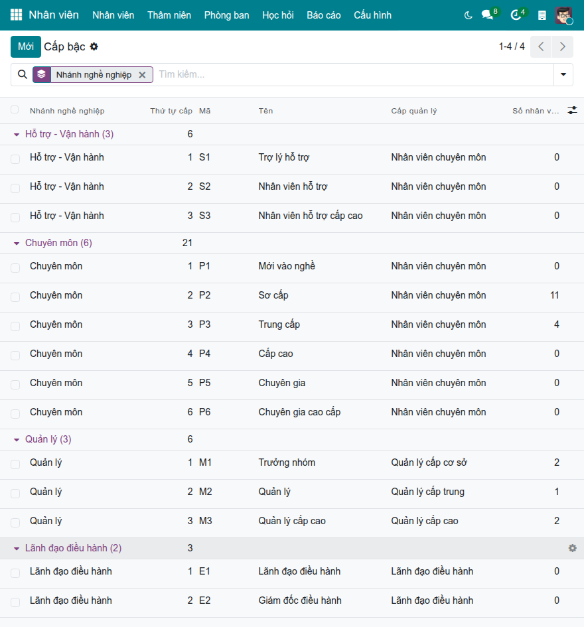Remove the Nhánh nghề nghiệp filter
584x627 pixels.
click(142, 75)
